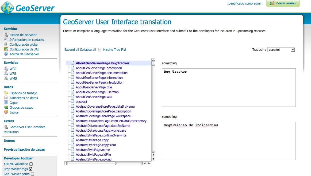Image resolution: width=311 pixels, height=176 pixels.
Task: Select AbstractDataAccessPage.cantGetDataStoreFactory item
Action: [x=111, y=121]
